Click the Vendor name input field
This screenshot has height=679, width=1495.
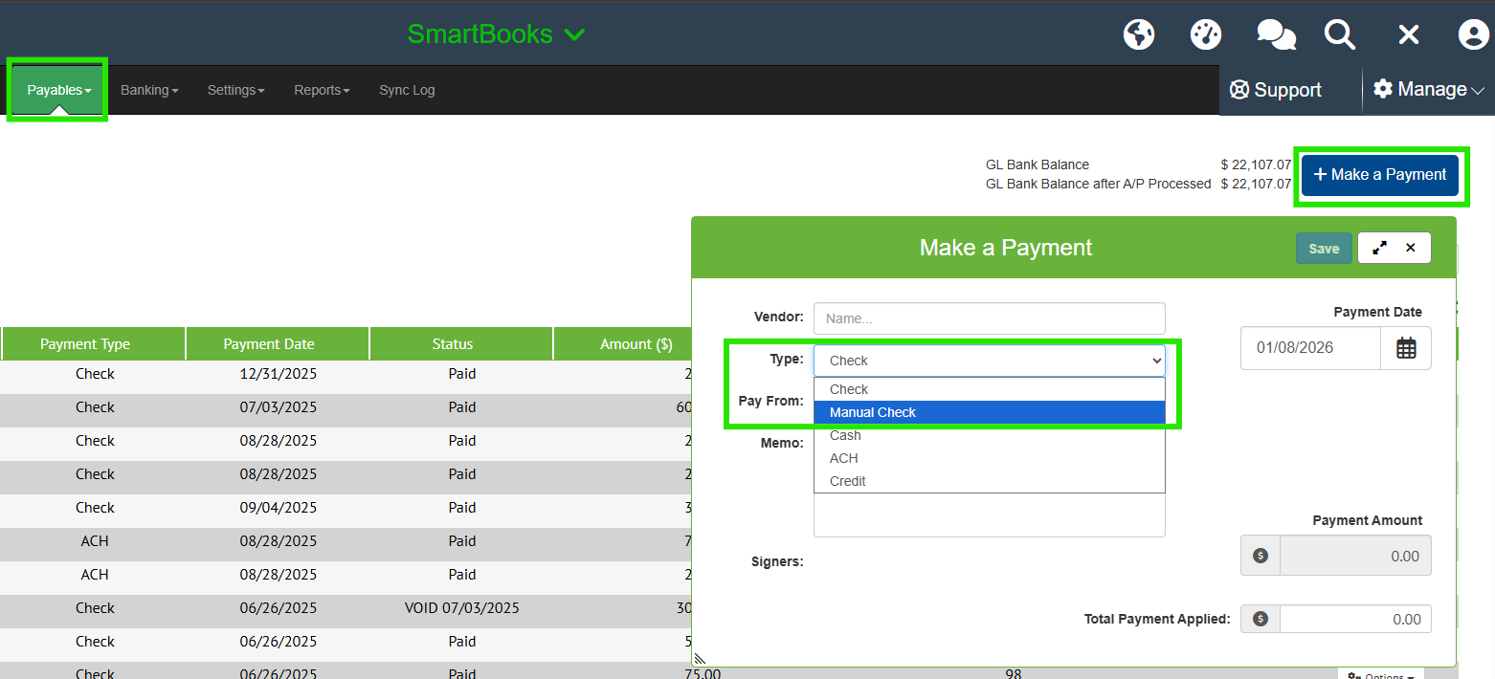point(989,318)
